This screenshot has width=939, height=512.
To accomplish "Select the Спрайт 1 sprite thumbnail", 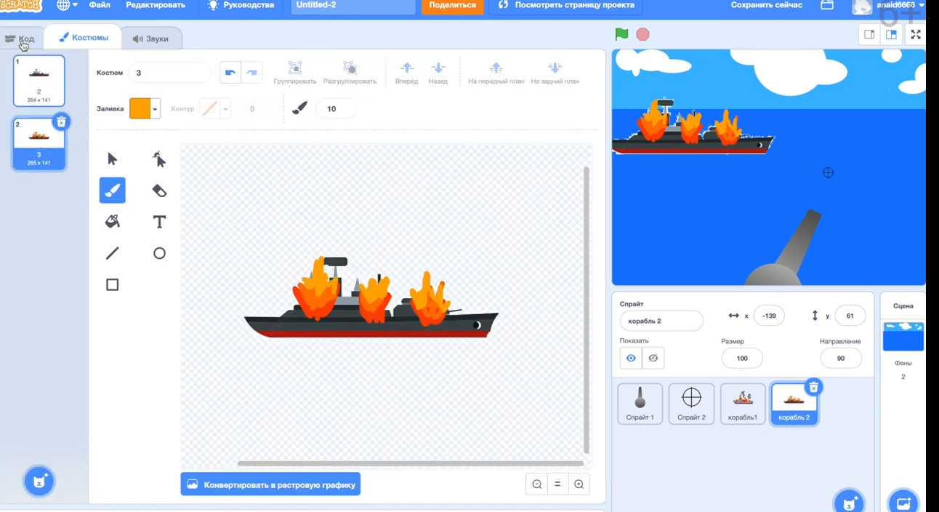I will point(640,404).
